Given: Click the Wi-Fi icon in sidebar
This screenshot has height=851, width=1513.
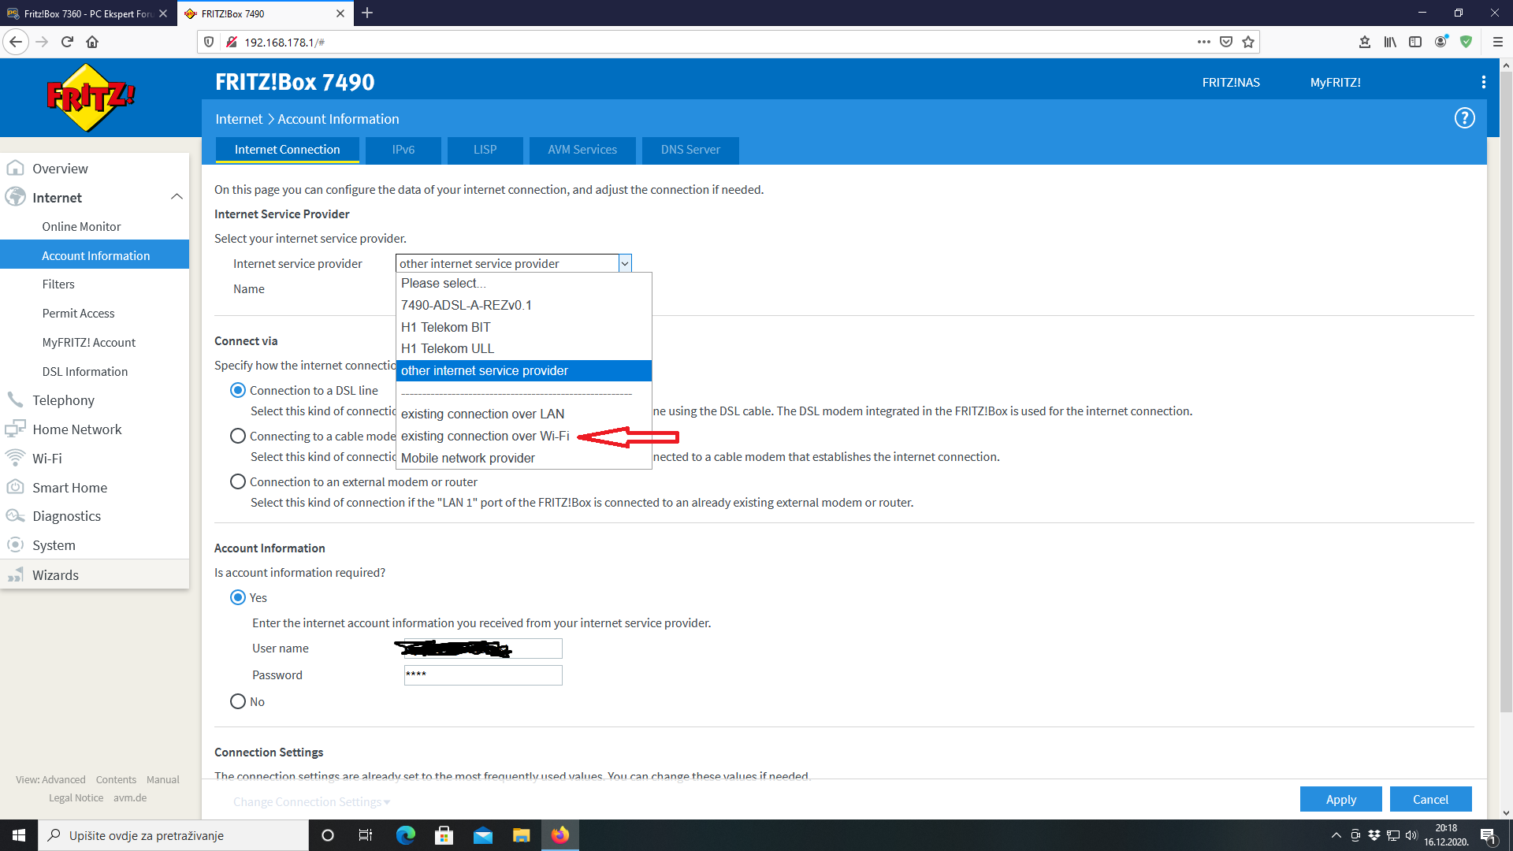Looking at the screenshot, I should pos(15,458).
